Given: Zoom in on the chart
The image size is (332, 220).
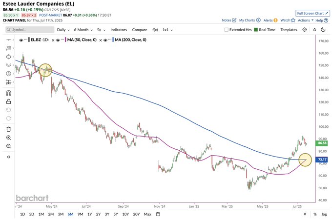Looking at the screenshot, I should (8, 138).
